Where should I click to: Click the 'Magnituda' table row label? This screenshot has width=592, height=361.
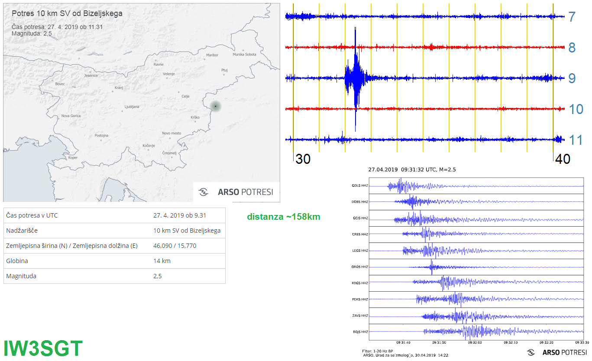[x=21, y=276]
